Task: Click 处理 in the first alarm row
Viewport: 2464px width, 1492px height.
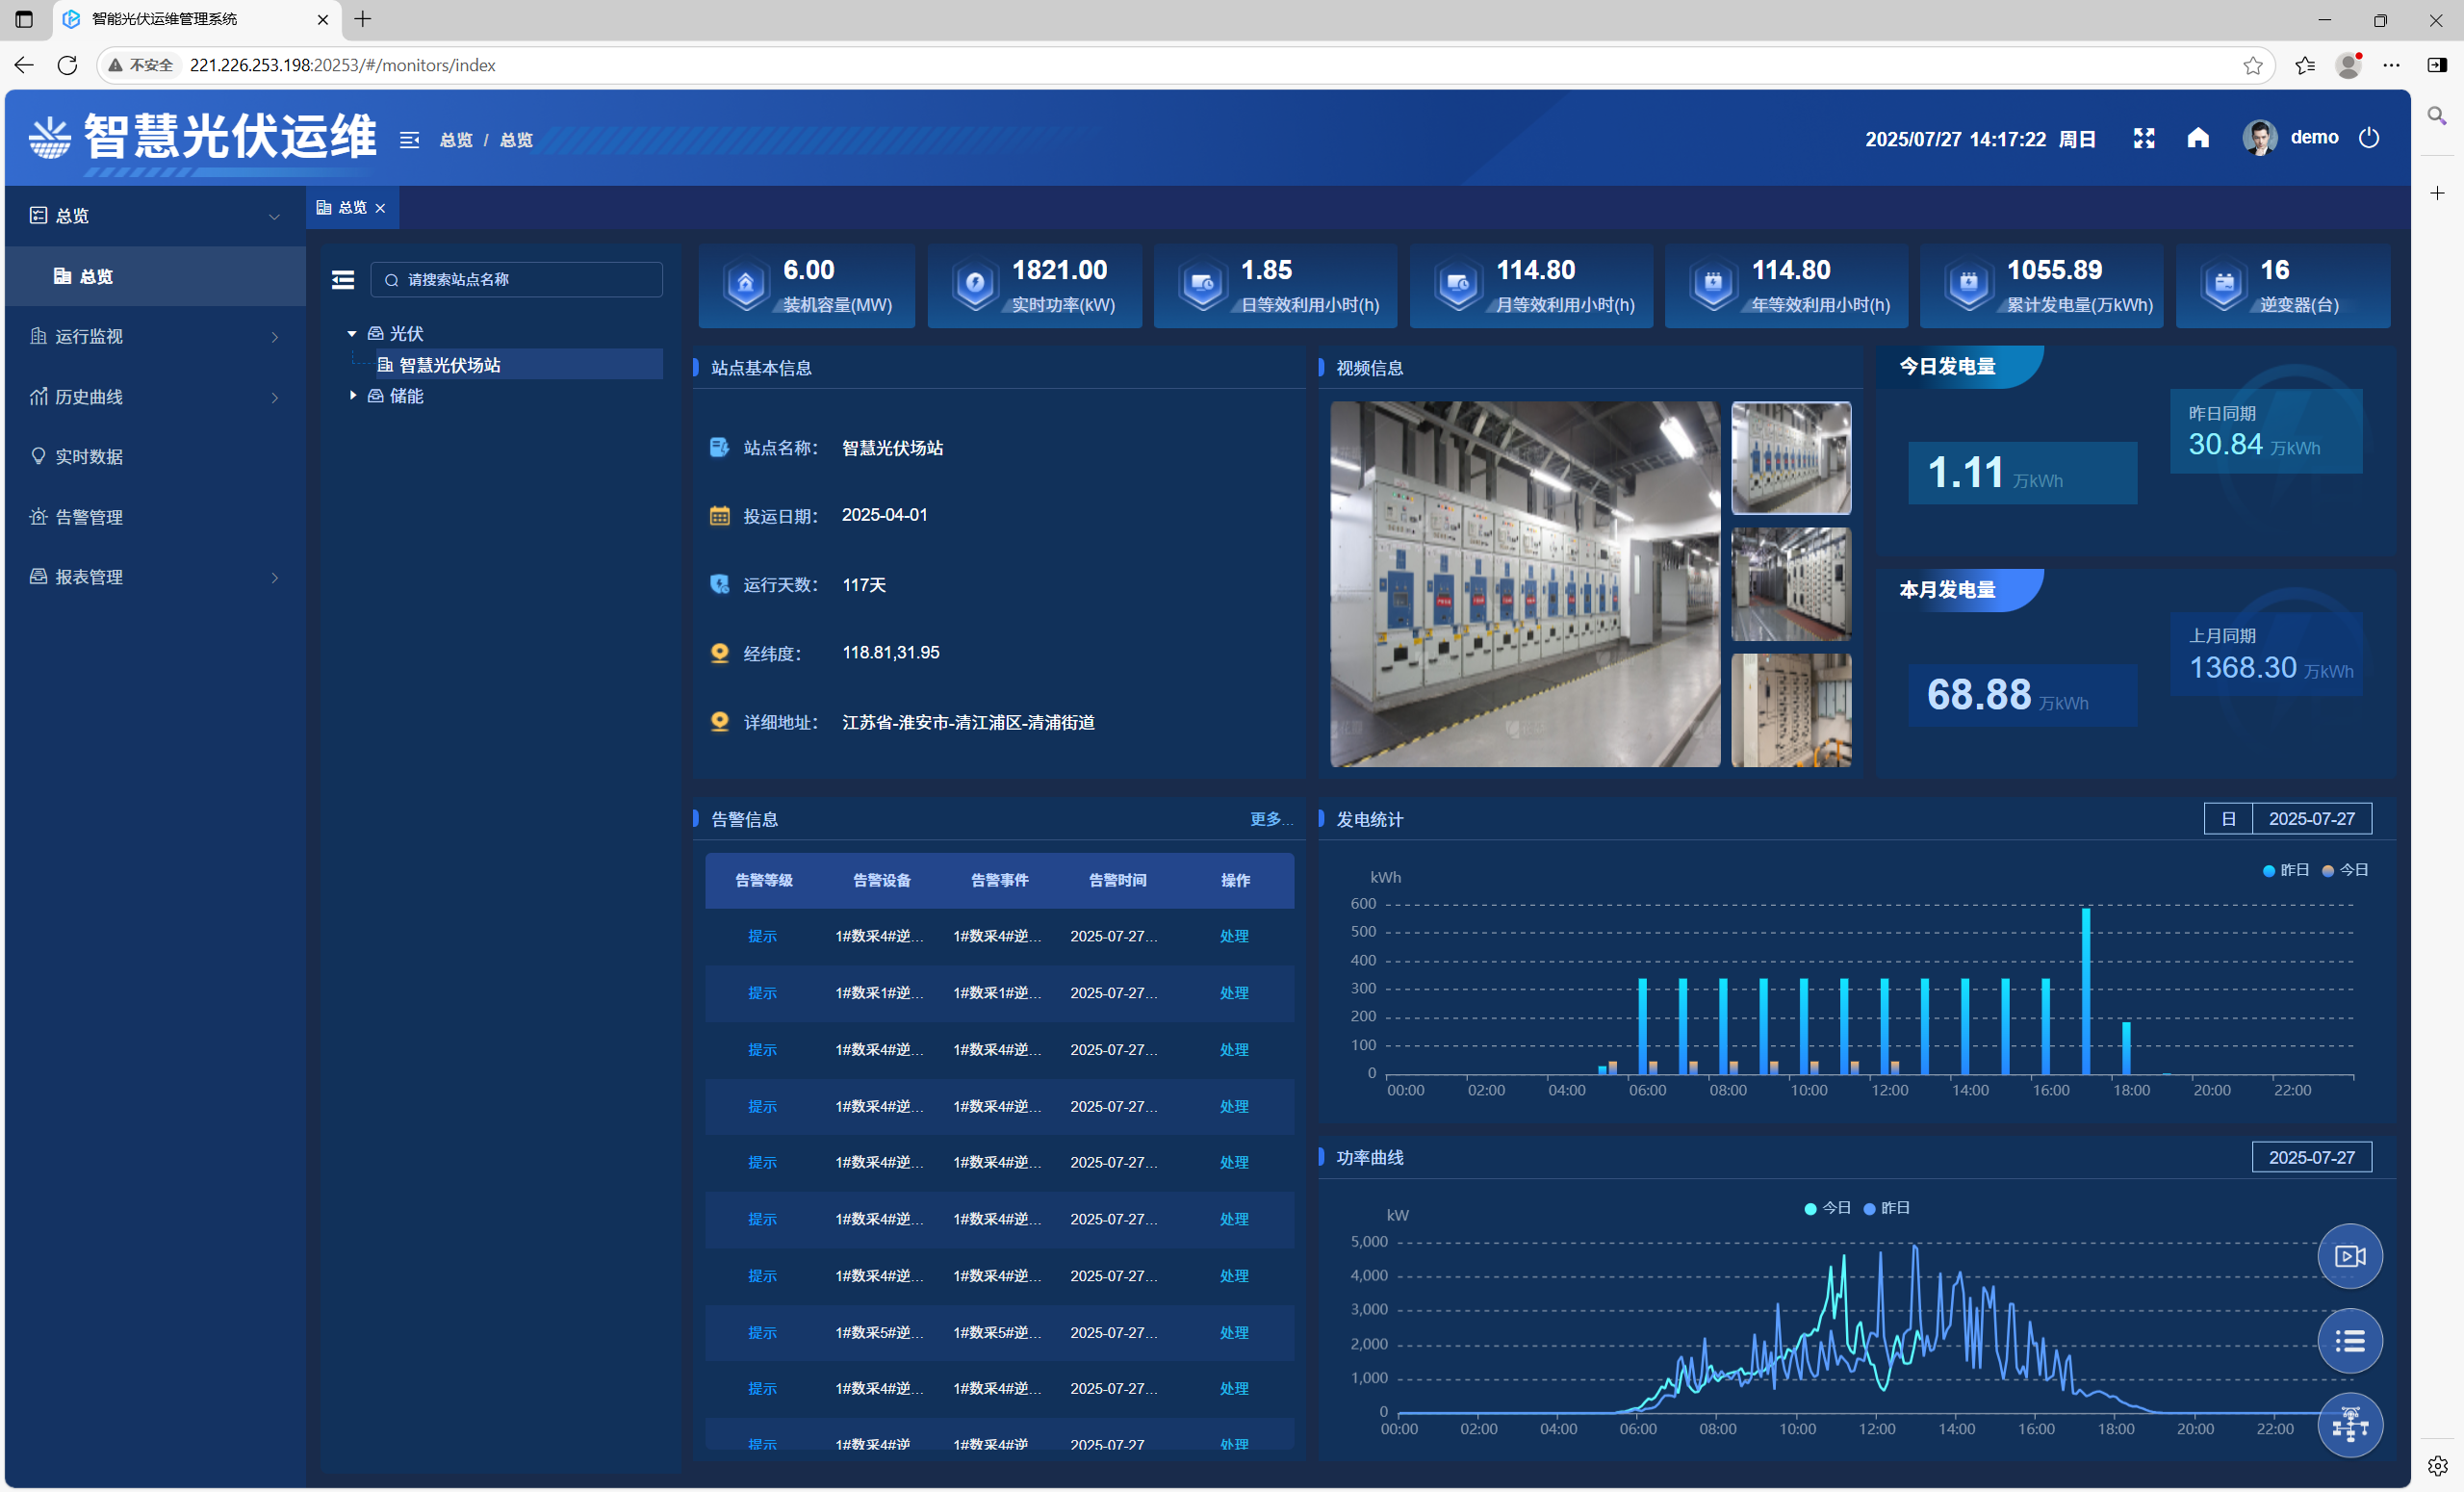Action: point(1234,936)
